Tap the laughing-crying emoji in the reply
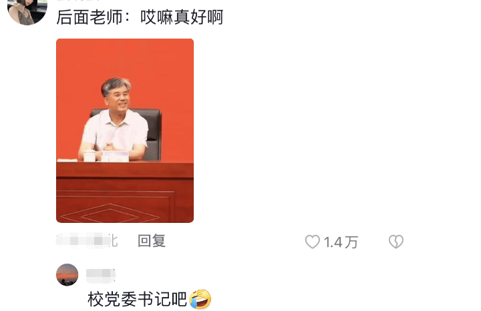This screenshot has height=311, width=481. 200,299
